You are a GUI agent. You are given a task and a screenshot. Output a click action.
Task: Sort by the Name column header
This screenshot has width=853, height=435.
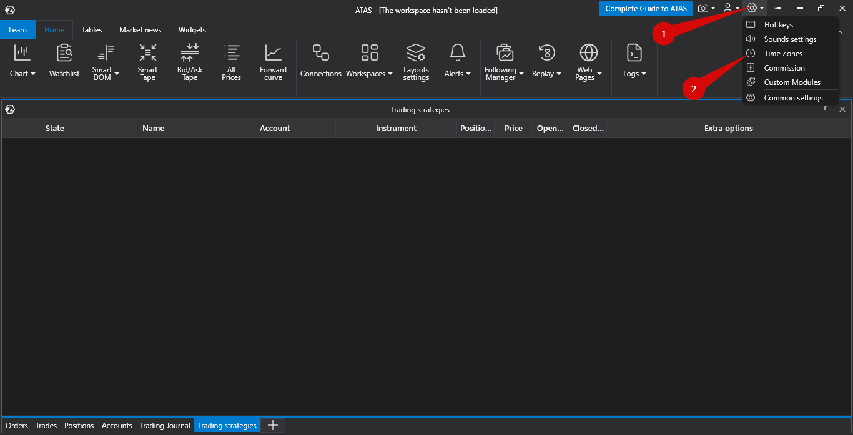pyautogui.click(x=153, y=128)
